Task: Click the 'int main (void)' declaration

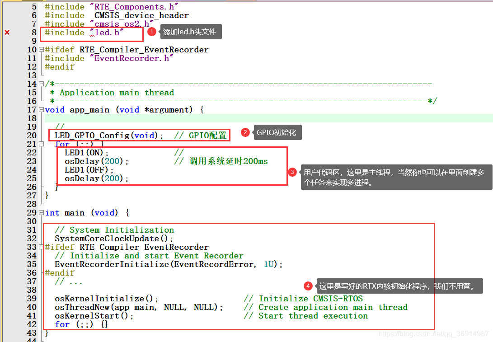Action: pyautogui.click(x=81, y=213)
